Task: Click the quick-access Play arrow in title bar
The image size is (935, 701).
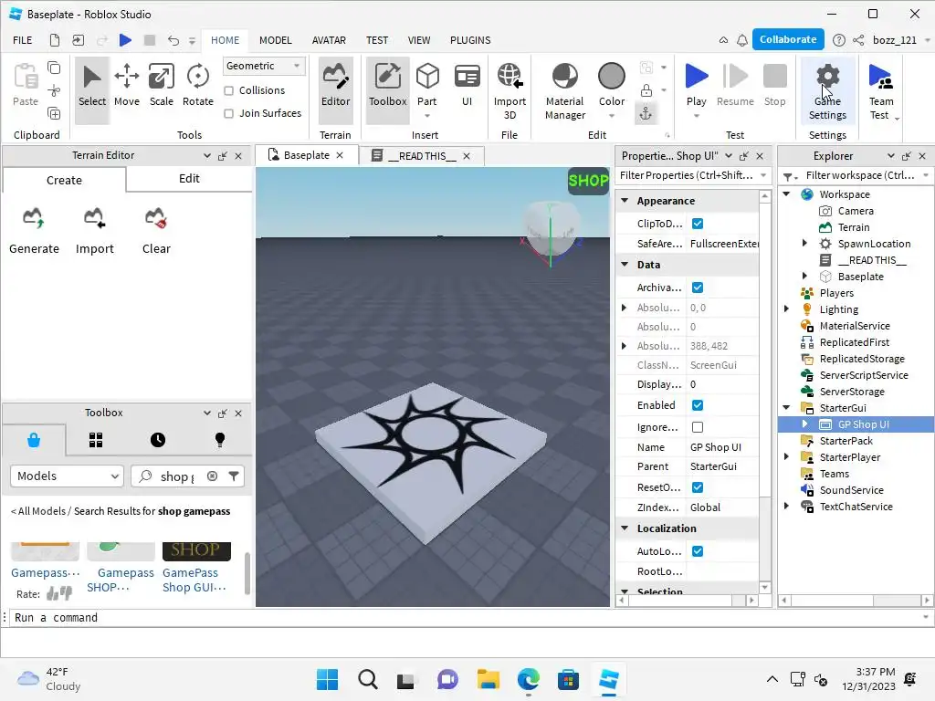Action: [124, 40]
